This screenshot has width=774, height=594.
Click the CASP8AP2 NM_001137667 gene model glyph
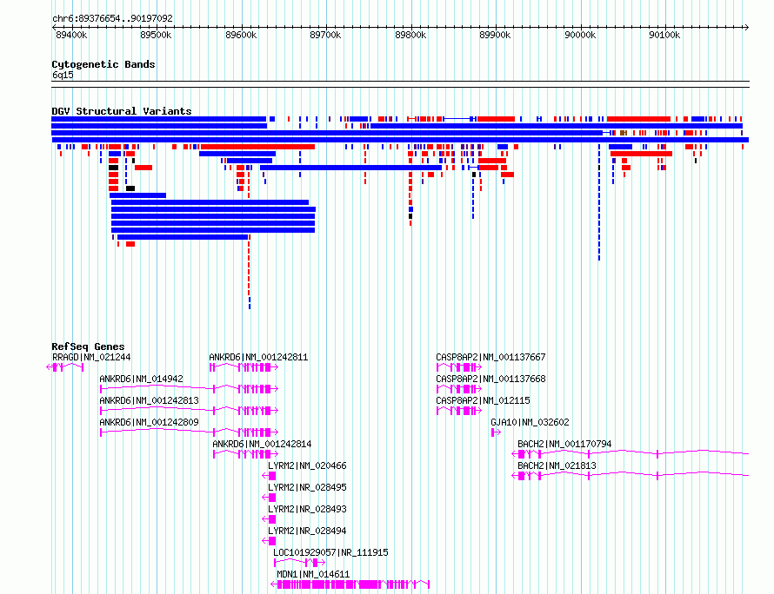point(459,367)
